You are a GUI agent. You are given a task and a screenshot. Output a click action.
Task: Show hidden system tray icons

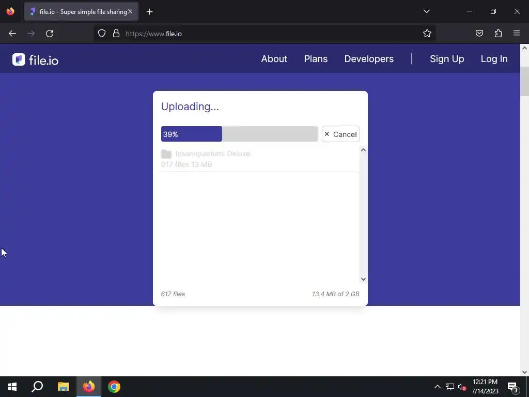(437, 387)
